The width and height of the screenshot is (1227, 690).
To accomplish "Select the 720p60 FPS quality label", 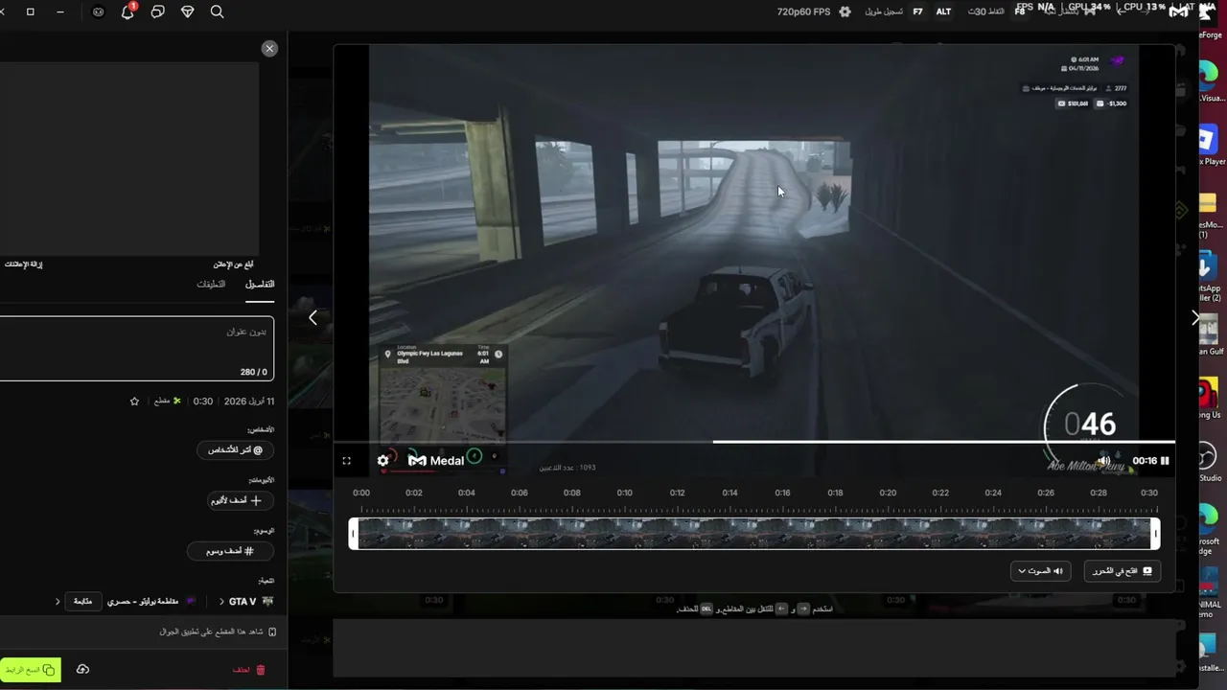I will pos(803,11).
